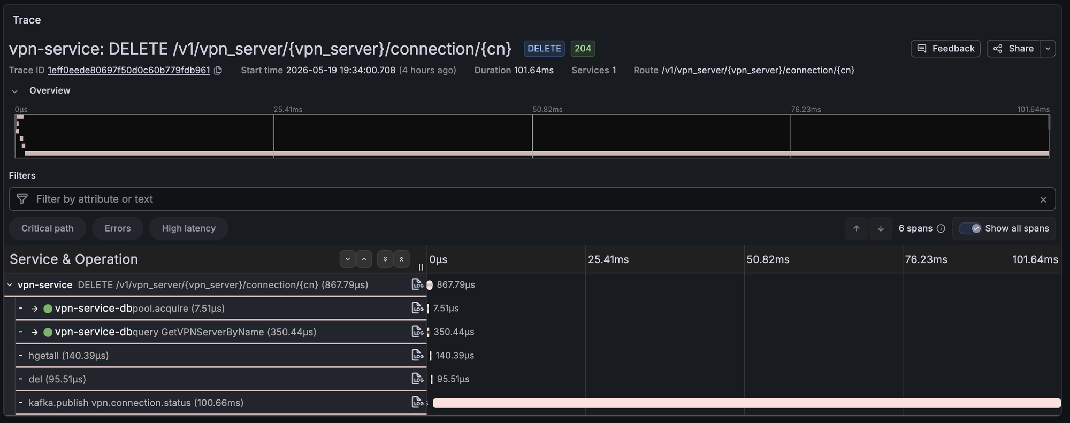Click the Feedback button
The height and width of the screenshot is (423, 1070).
(x=945, y=49)
